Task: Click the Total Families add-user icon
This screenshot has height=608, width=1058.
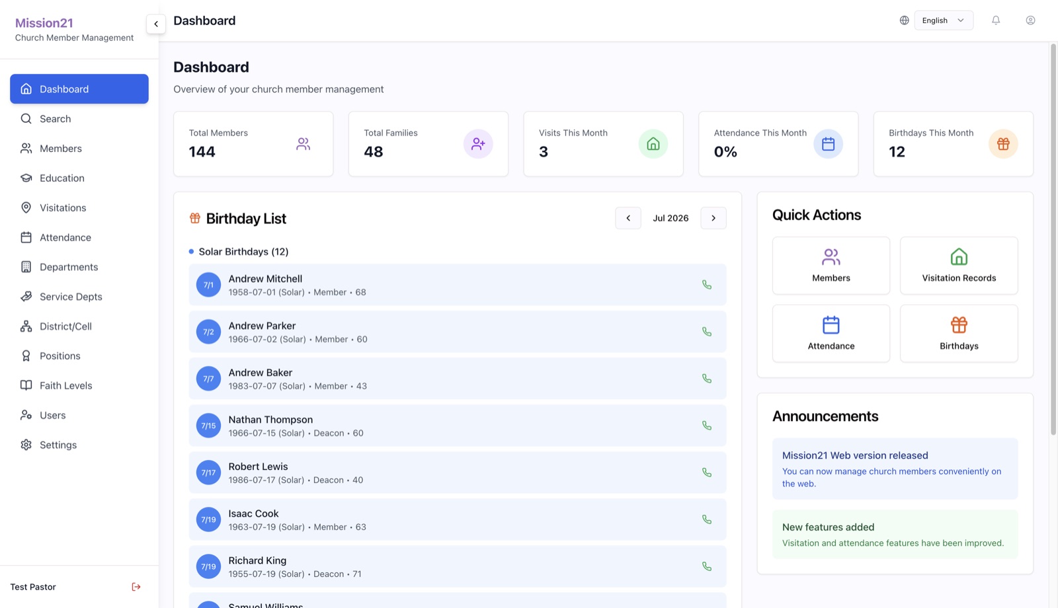Action: 478,144
